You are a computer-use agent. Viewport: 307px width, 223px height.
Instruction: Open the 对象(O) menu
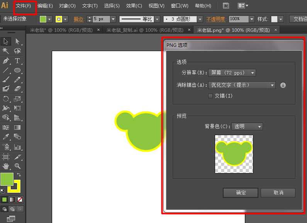[x=67, y=6]
